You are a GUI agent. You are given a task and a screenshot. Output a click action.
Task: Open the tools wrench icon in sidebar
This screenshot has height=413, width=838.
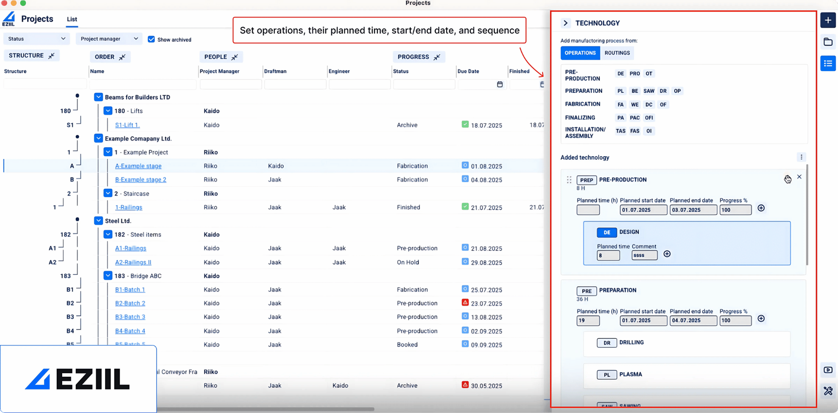[x=828, y=391]
